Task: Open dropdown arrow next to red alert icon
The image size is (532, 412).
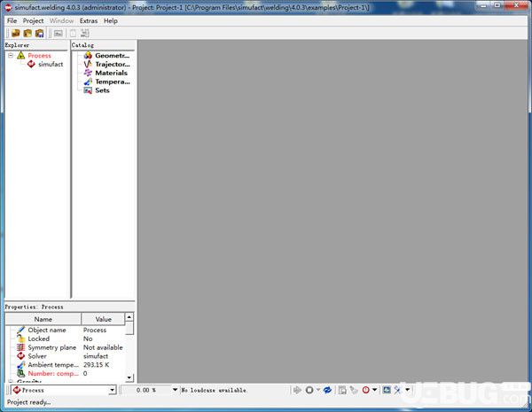Action: 374,390
